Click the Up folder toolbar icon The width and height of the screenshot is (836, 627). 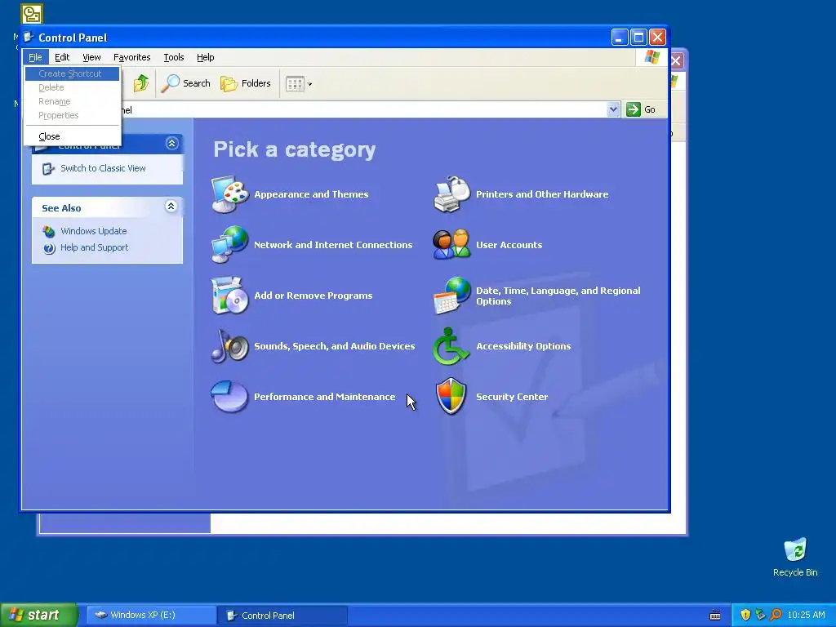[141, 83]
